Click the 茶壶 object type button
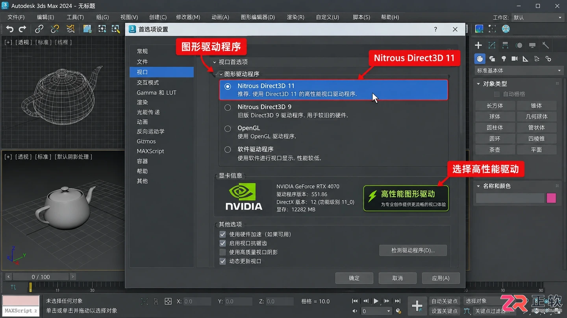Screen dimensions: 567x318 click(495, 150)
